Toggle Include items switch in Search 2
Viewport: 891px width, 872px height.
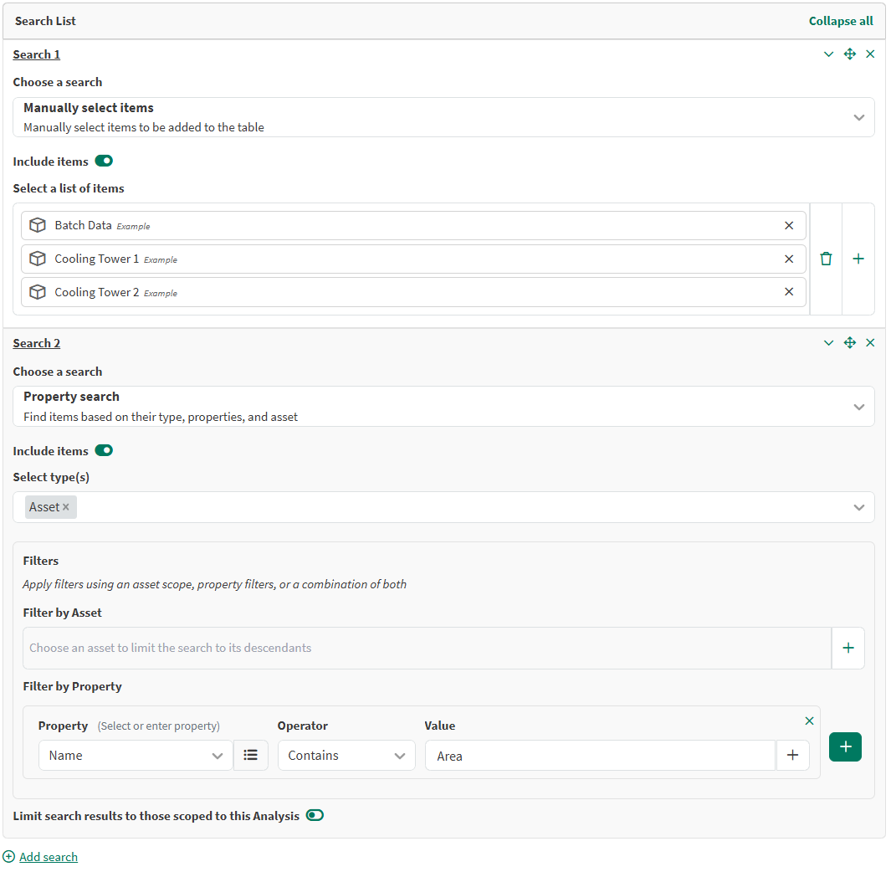pyautogui.click(x=104, y=451)
